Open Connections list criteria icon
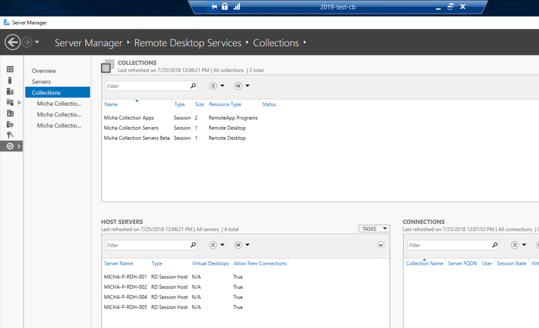 point(515,245)
